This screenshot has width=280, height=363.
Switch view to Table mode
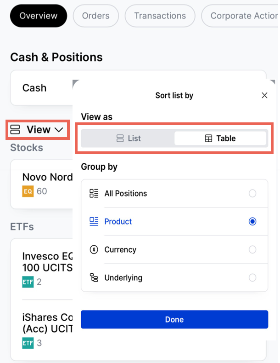[x=220, y=138]
